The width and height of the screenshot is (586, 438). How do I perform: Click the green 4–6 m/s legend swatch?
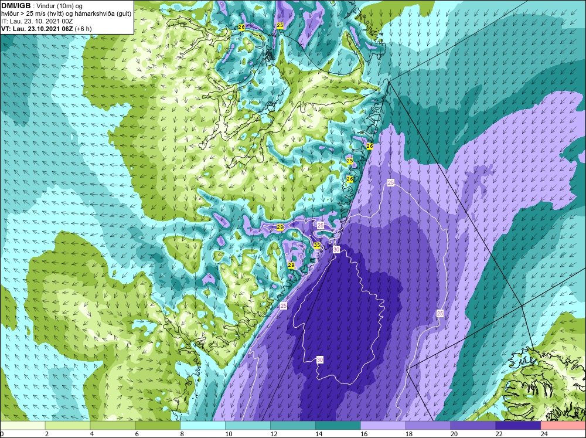113,426
